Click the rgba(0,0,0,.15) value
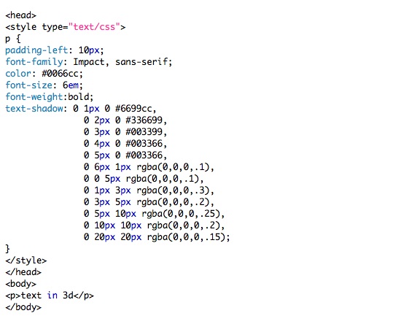Screen dimensions: 401x324 point(186,237)
